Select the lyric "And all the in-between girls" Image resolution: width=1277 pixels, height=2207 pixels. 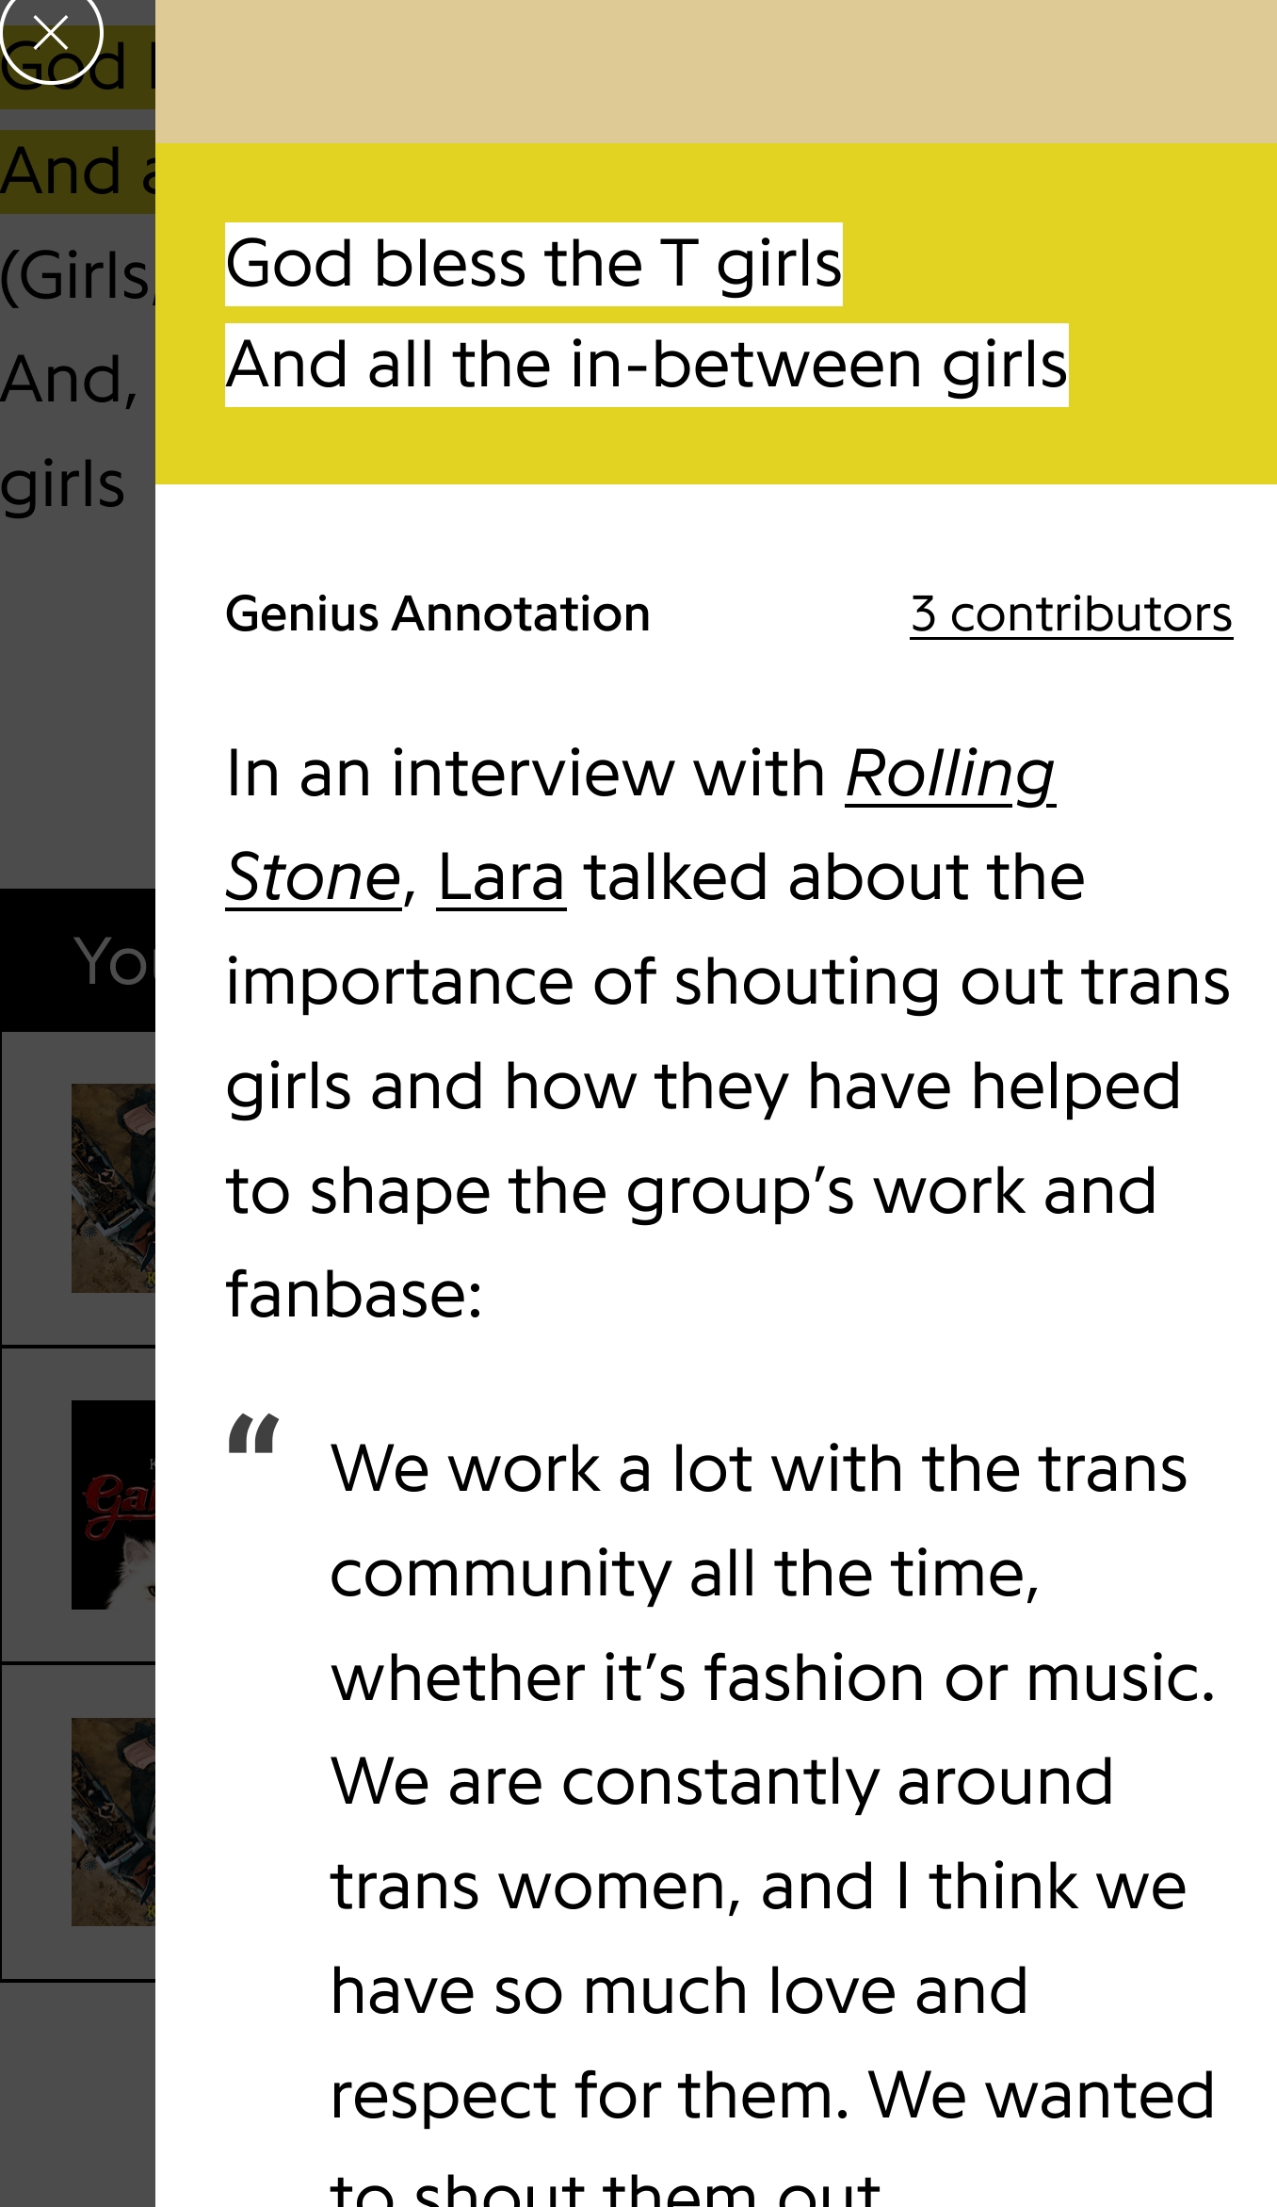[x=646, y=366]
